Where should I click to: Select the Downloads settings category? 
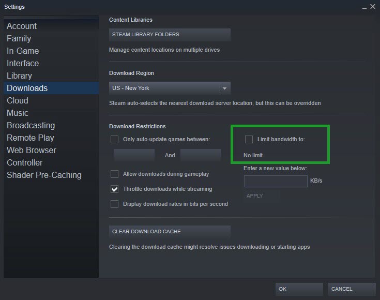pos(51,88)
